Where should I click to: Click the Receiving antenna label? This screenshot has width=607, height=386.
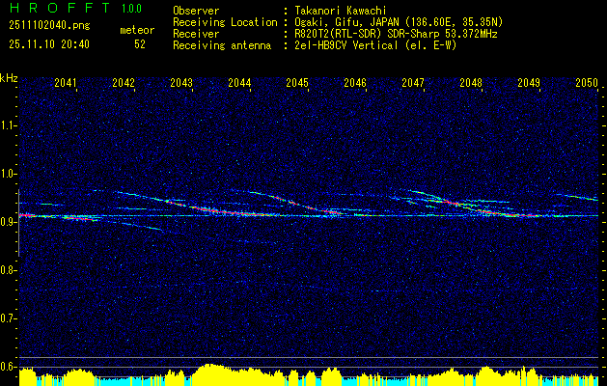[222, 45]
